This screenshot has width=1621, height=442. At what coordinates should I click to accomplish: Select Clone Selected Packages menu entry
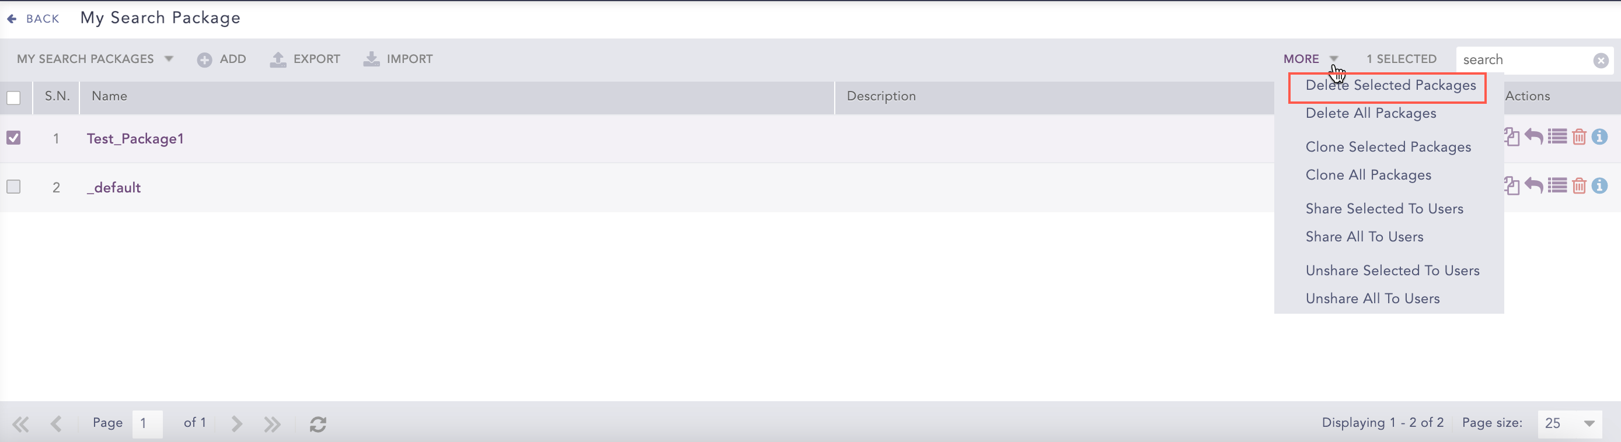tap(1388, 147)
